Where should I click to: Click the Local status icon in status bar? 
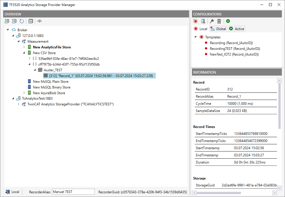7,192
